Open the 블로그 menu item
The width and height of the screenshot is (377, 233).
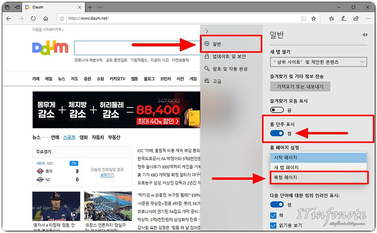click(x=149, y=79)
